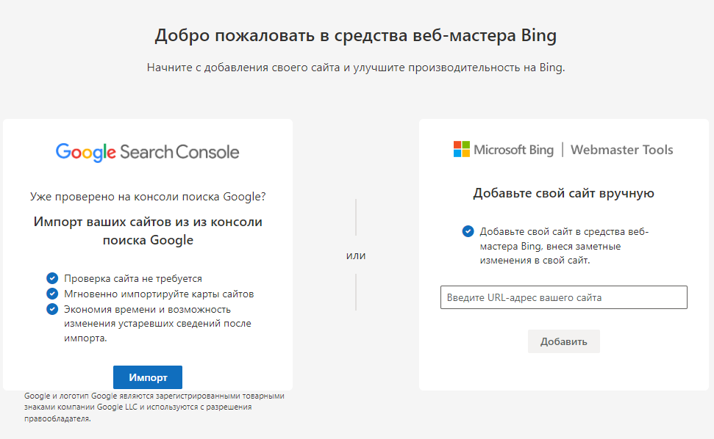Click the text "Мгновенно импортируйте карты сайтов"

158,294
